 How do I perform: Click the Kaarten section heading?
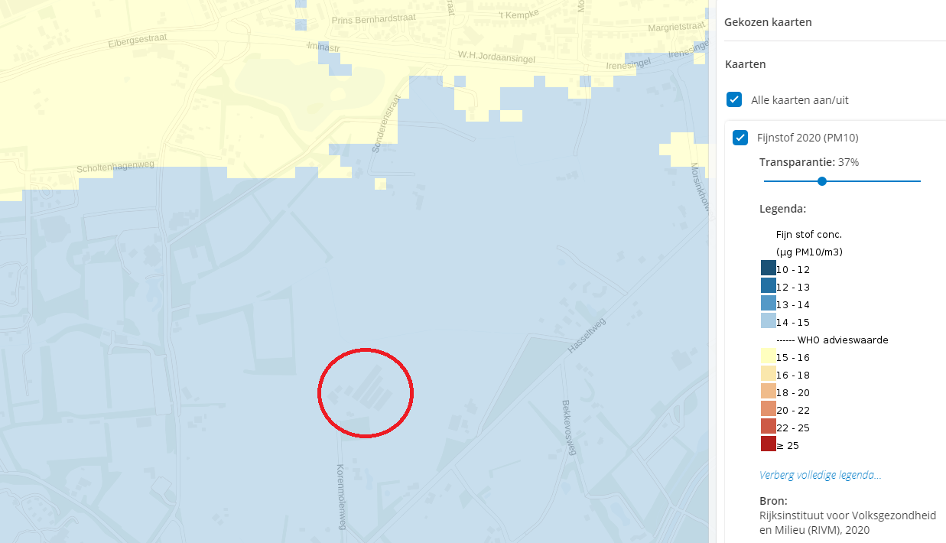click(x=746, y=64)
